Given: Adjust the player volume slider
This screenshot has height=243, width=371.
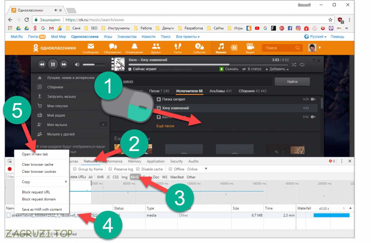Looking at the screenshot, I should pos(93,64).
